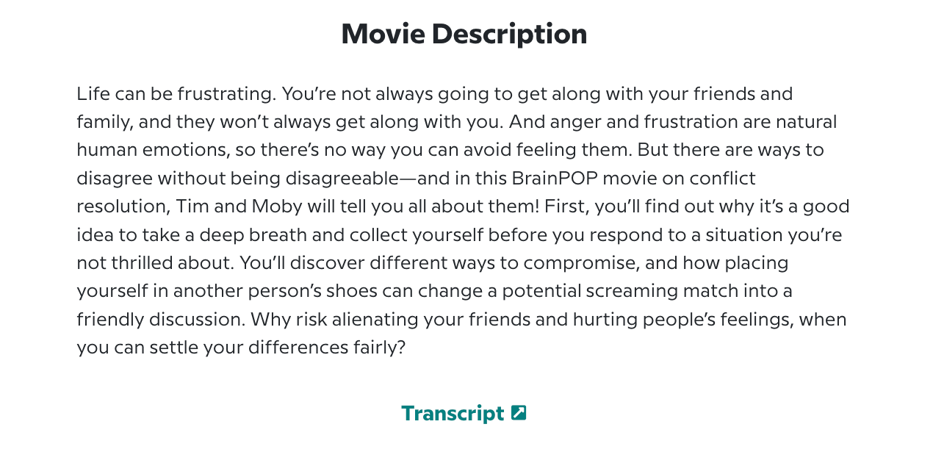Click the Movie Description heading

coord(464,34)
